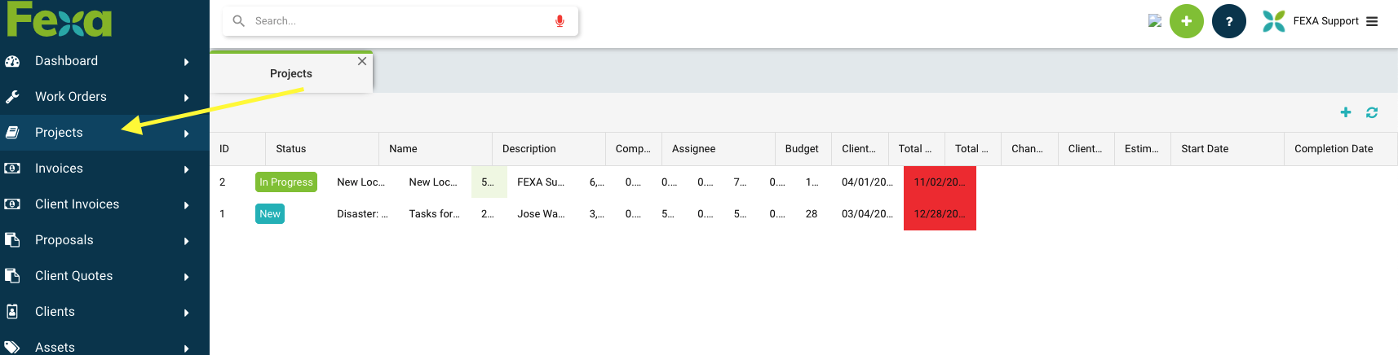The width and height of the screenshot is (1398, 355).
Task: Sort by the Start Date column header
Action: point(1205,149)
